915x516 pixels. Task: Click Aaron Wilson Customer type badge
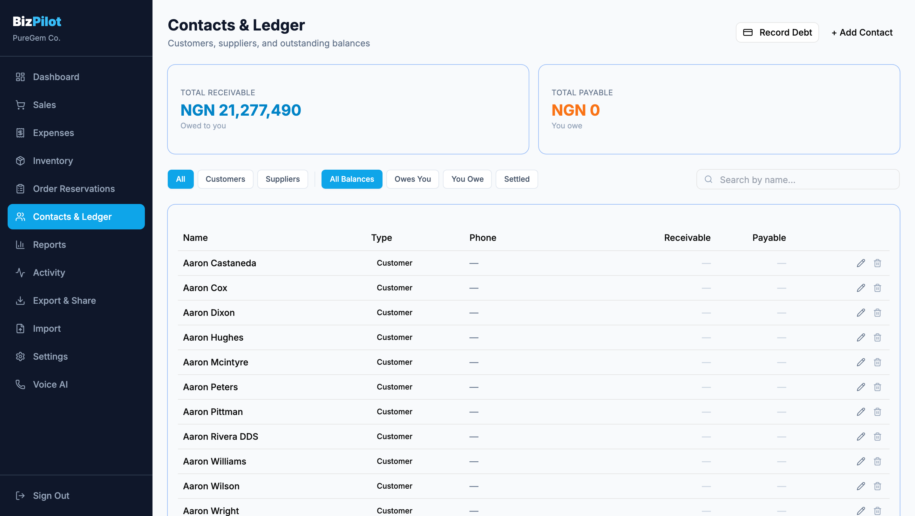pos(394,486)
